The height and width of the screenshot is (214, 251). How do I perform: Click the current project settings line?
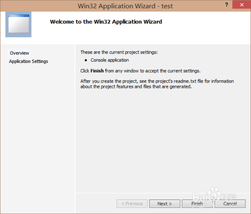click(x=119, y=52)
